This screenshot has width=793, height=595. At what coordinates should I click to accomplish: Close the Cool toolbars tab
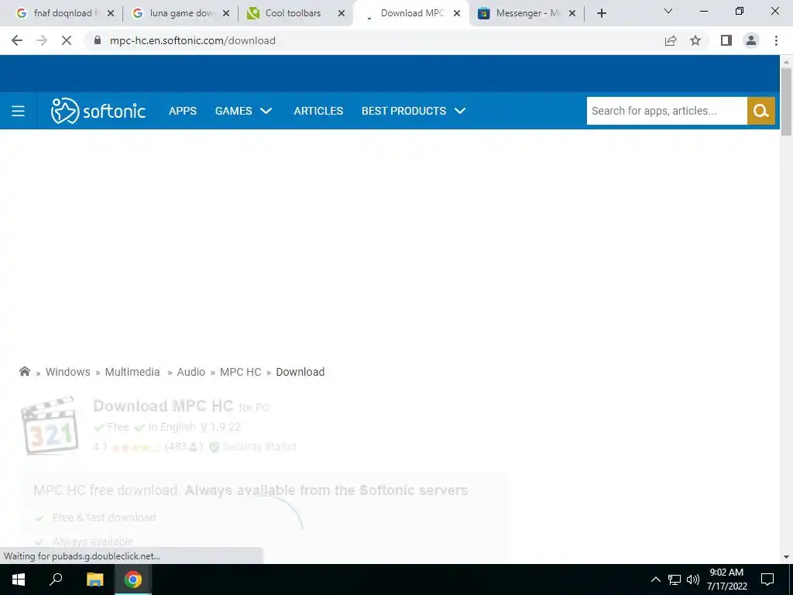[x=342, y=14]
